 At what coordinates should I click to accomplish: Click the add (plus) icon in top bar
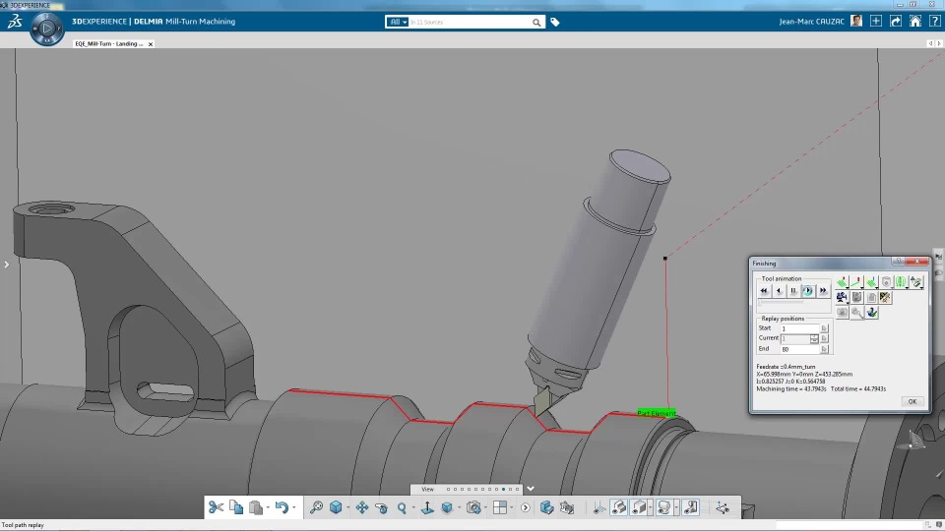[x=876, y=21]
